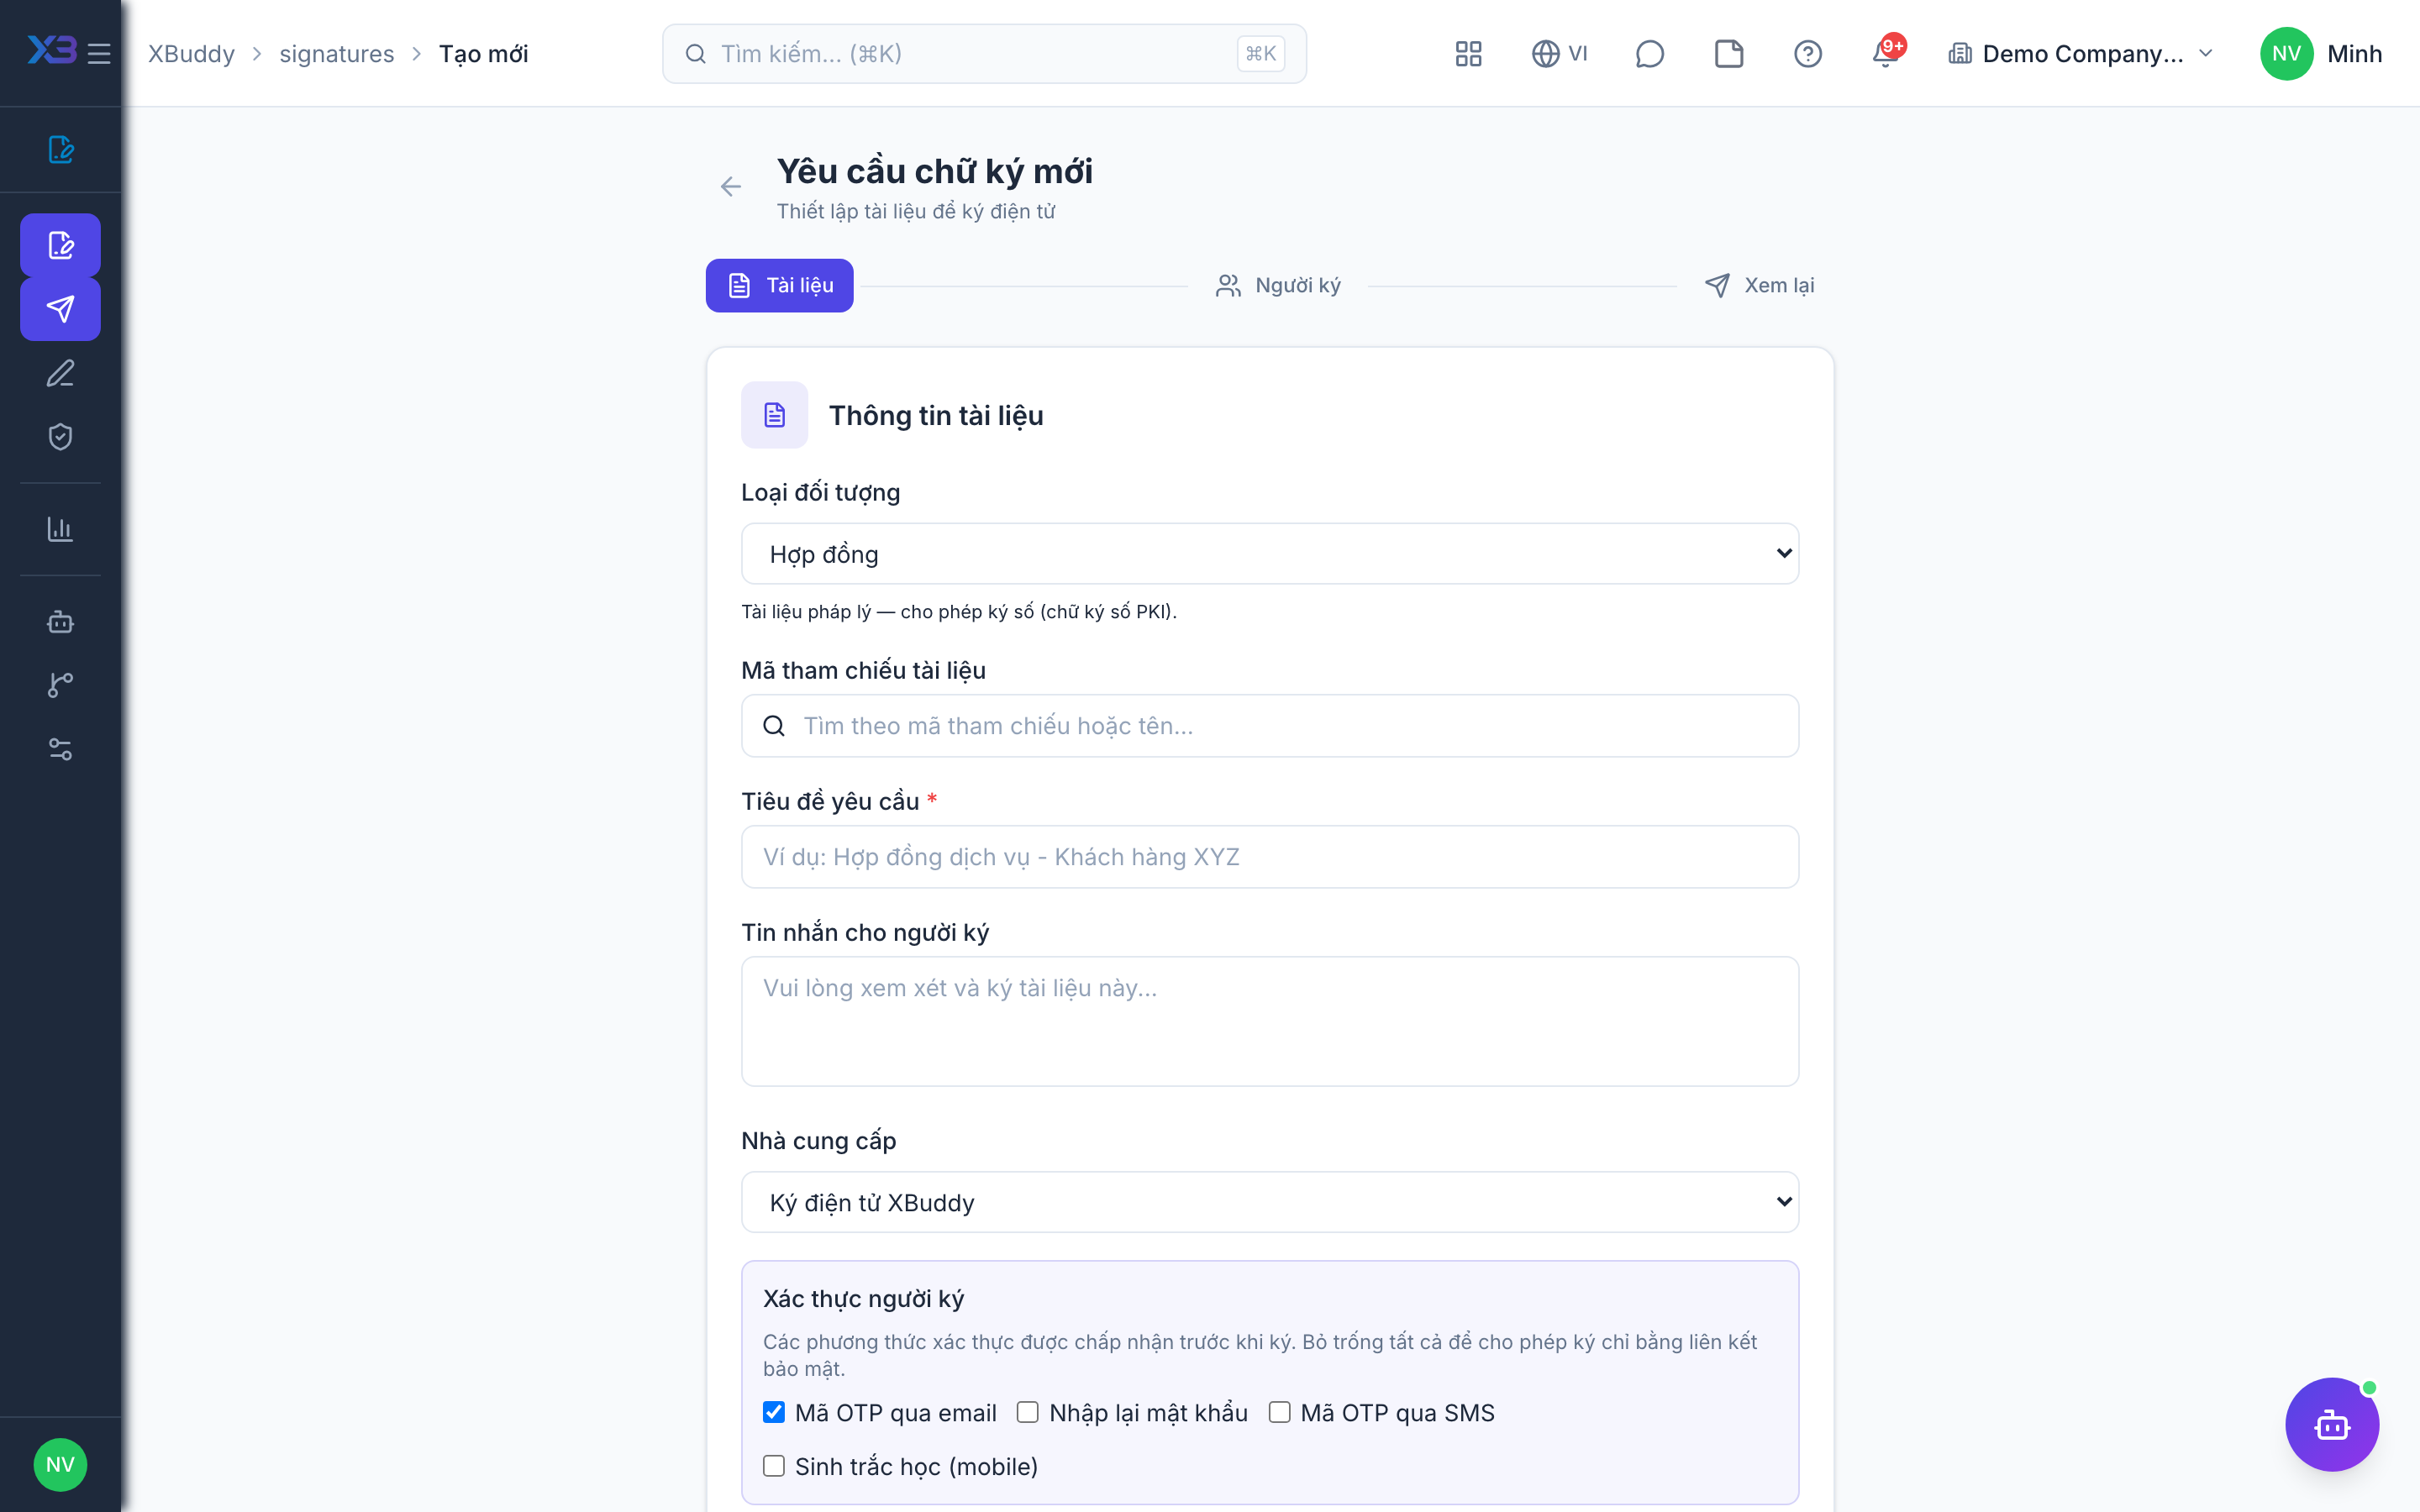Click the Tiêu đề yêu cầu input

tap(1269, 857)
